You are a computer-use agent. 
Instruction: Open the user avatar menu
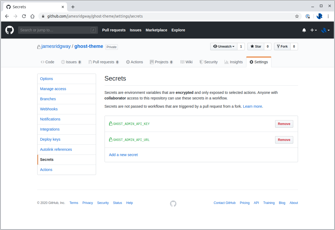click(x=325, y=30)
